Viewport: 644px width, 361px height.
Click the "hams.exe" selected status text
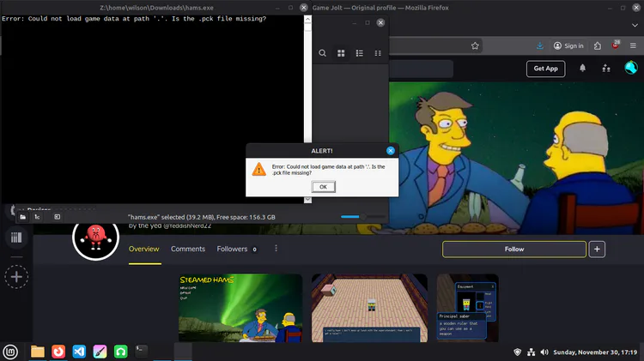[x=202, y=217]
